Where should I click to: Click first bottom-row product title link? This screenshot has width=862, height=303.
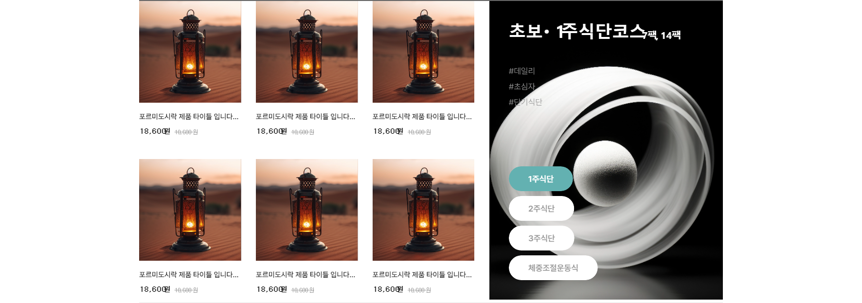pos(189,275)
